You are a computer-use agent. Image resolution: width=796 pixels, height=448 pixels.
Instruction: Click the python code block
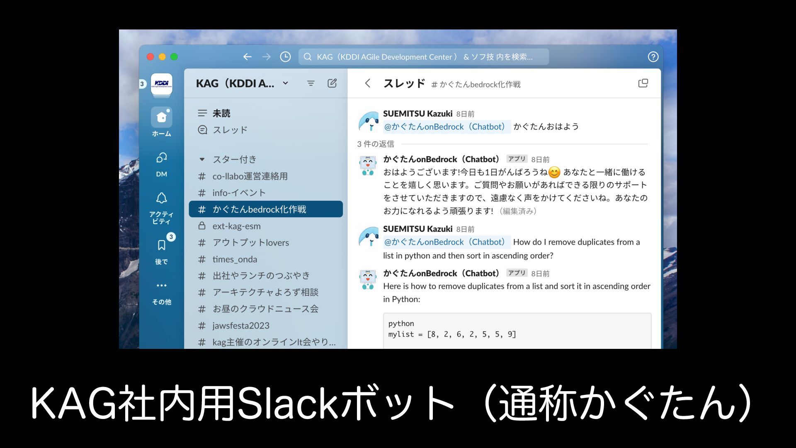coord(517,331)
